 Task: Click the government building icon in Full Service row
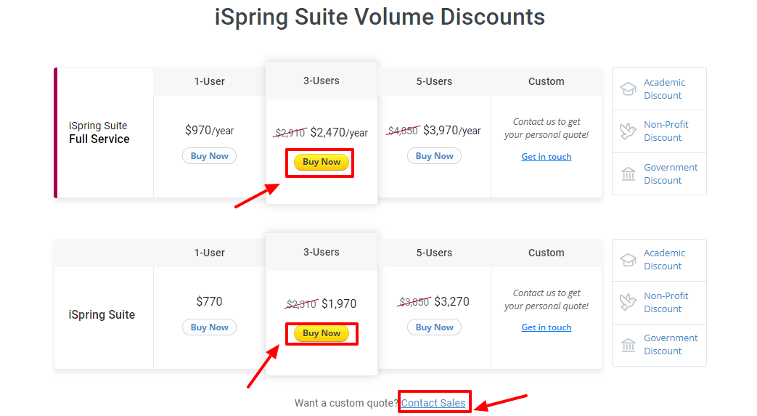click(627, 174)
